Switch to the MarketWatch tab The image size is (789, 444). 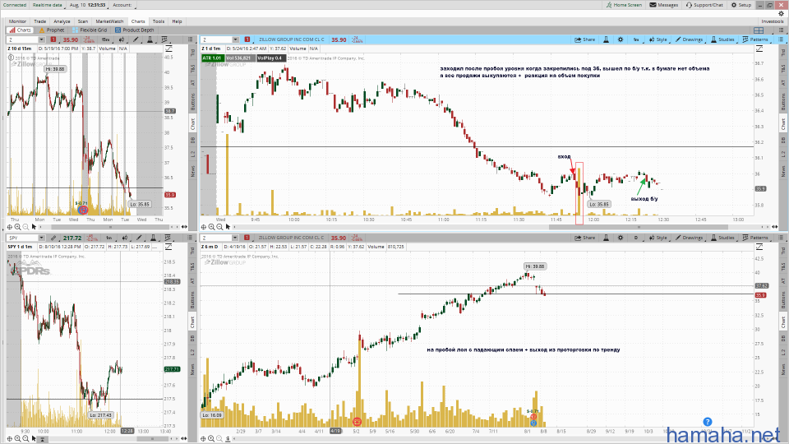click(x=109, y=21)
